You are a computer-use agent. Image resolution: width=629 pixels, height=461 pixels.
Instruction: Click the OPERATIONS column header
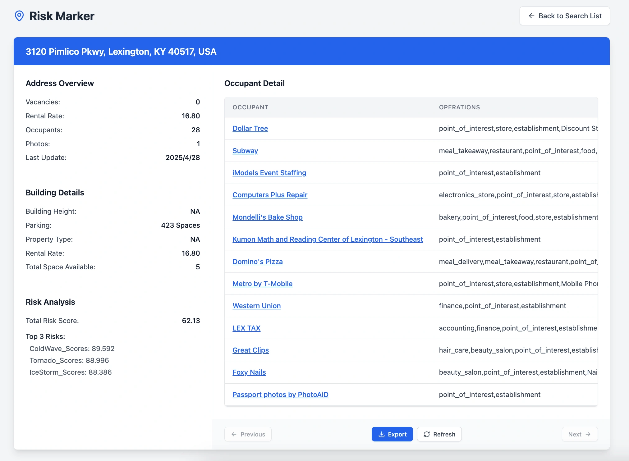459,107
